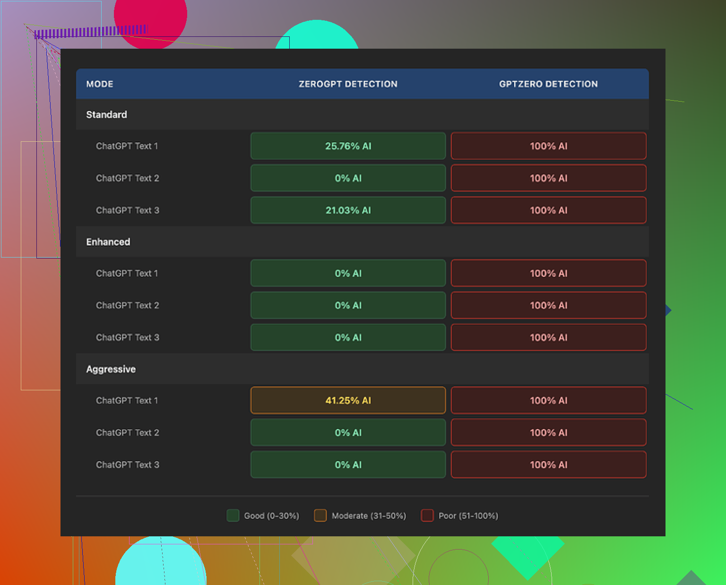The width and height of the screenshot is (726, 585).
Task: Select ChatGPT Text 3 under Aggressive
Action: click(128, 465)
